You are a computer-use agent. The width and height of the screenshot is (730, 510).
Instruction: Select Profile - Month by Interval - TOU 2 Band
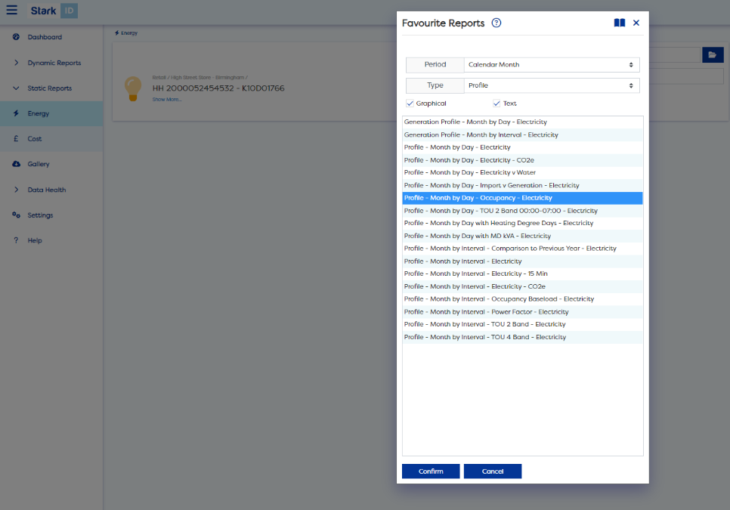(522, 324)
